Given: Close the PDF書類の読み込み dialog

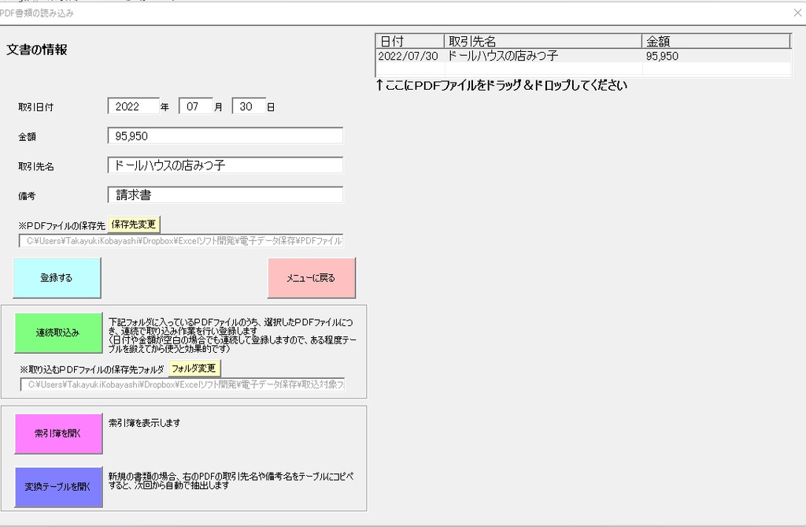Looking at the screenshot, I should [797, 13].
